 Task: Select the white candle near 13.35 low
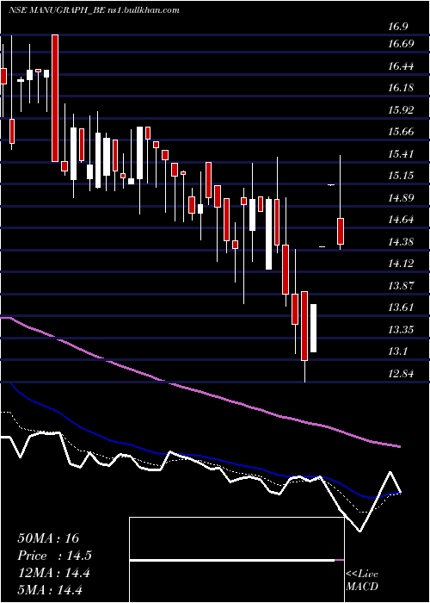[313, 328]
